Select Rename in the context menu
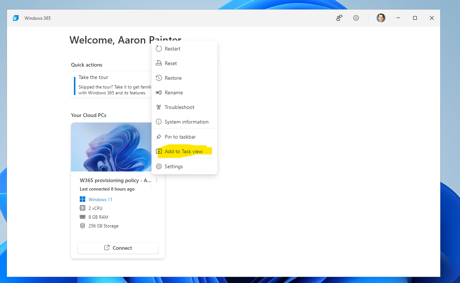The width and height of the screenshot is (460, 283). point(184,93)
